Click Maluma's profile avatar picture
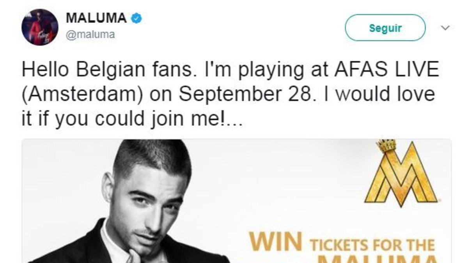468x263 pixels. [x=39, y=27]
